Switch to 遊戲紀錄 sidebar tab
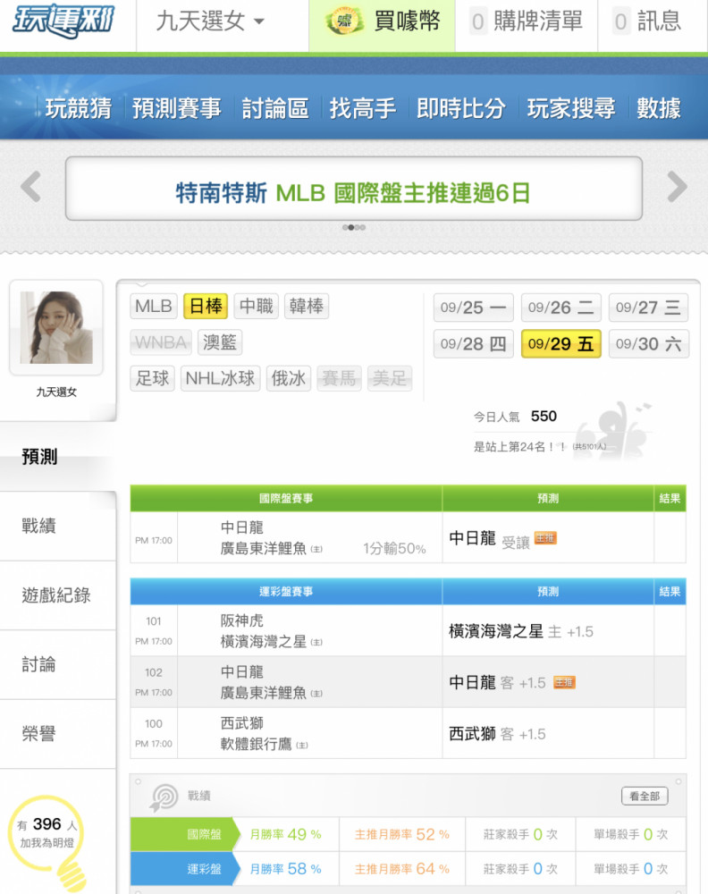This screenshot has height=894, width=708. [57, 595]
